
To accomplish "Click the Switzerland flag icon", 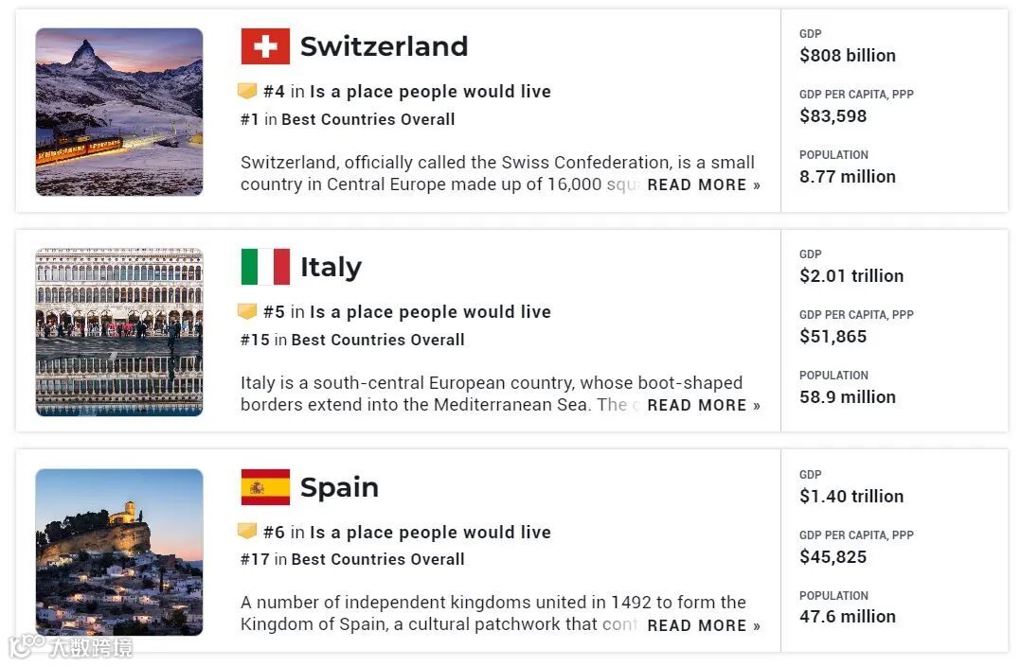I will (x=265, y=46).
